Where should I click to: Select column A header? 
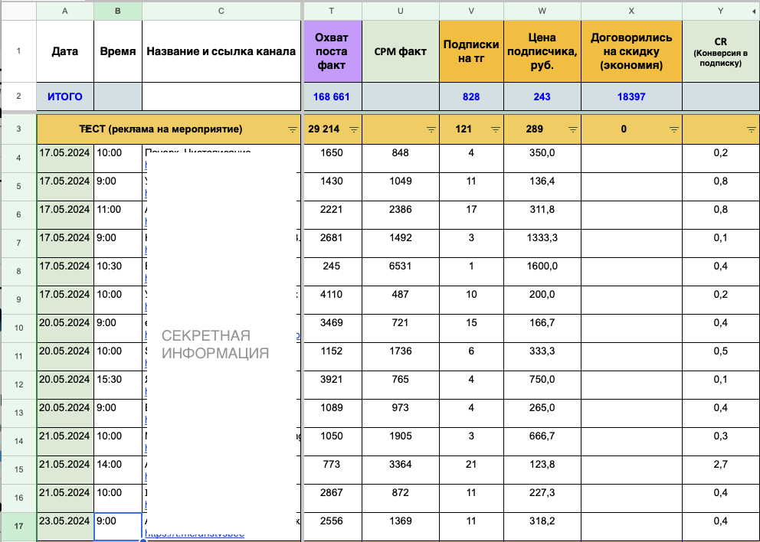click(65, 11)
